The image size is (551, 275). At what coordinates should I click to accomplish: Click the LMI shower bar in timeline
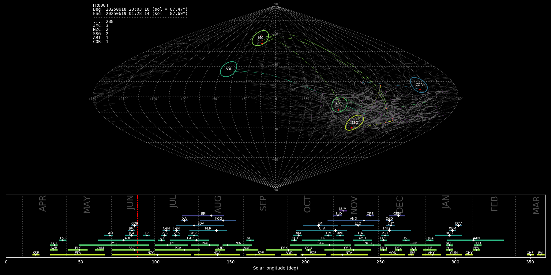(x=320, y=226)
